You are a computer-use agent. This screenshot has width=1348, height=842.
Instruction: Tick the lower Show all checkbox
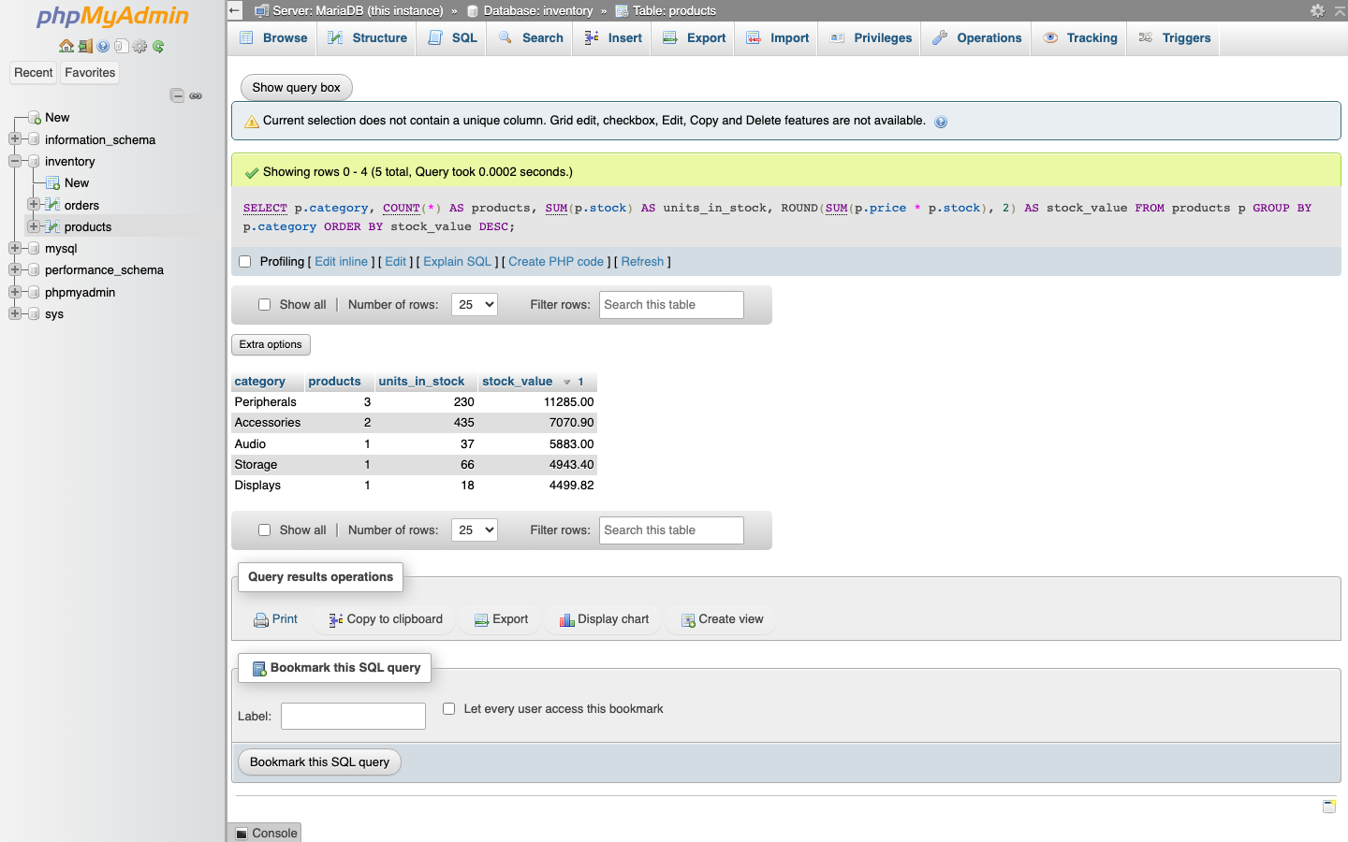264,530
